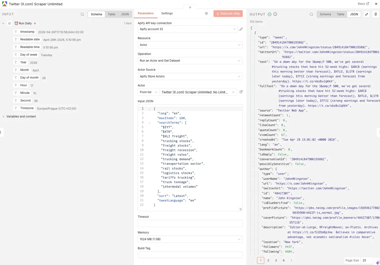Click the output info icon
Image resolution: width=380 pixels, height=265 pixels.
[x=275, y=14]
